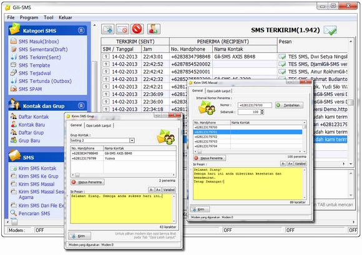Click the forward SMS toolbar icon
This screenshot has height=255, width=362.
(x=107, y=29)
